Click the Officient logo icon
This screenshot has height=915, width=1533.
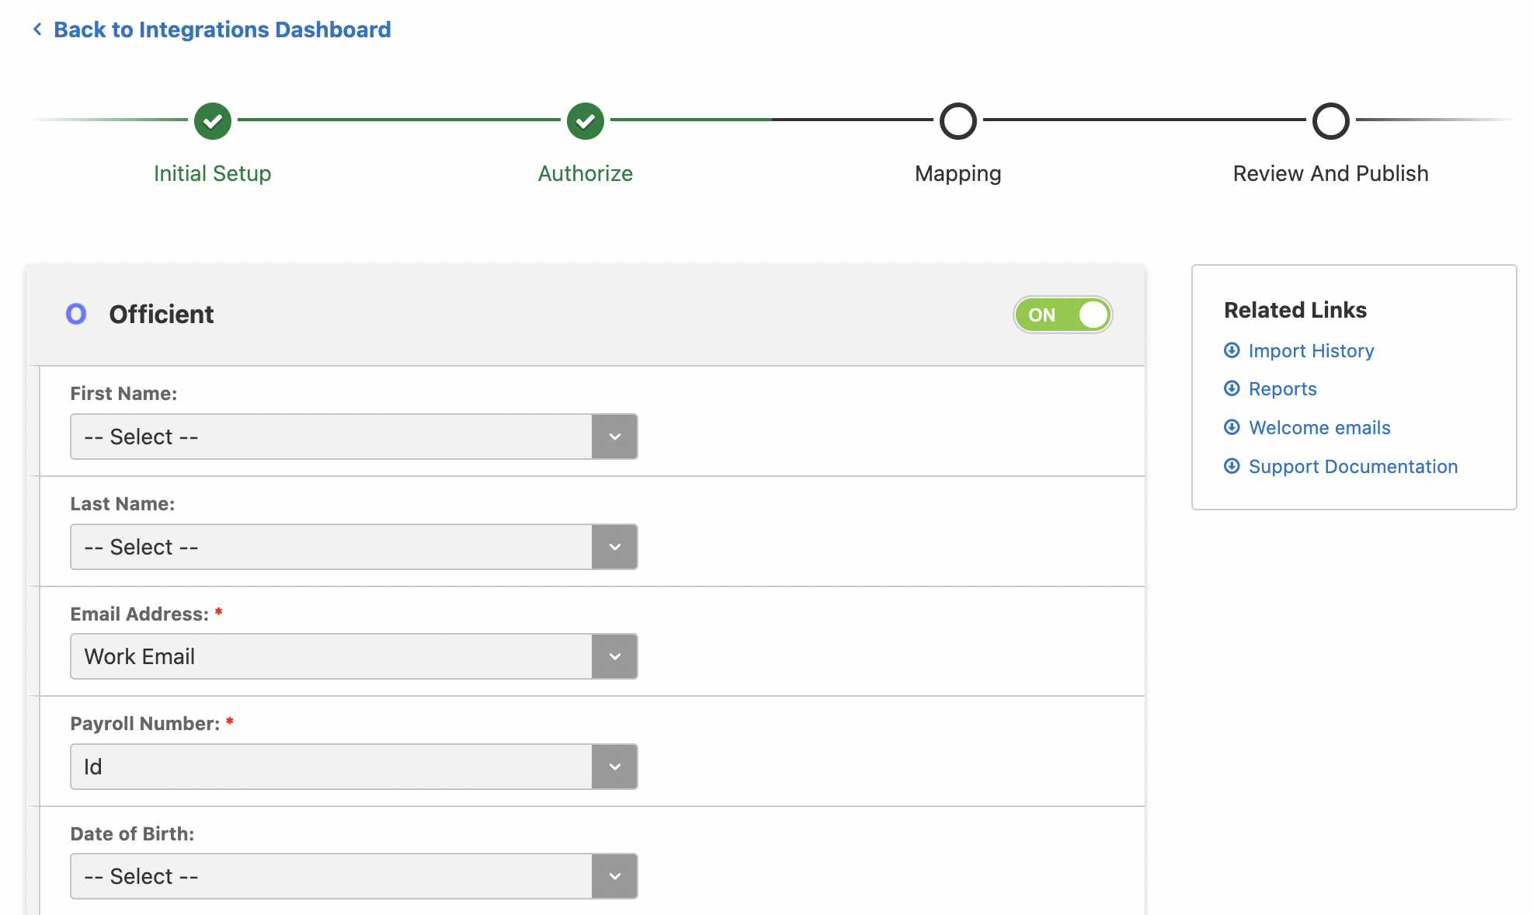[x=76, y=314]
